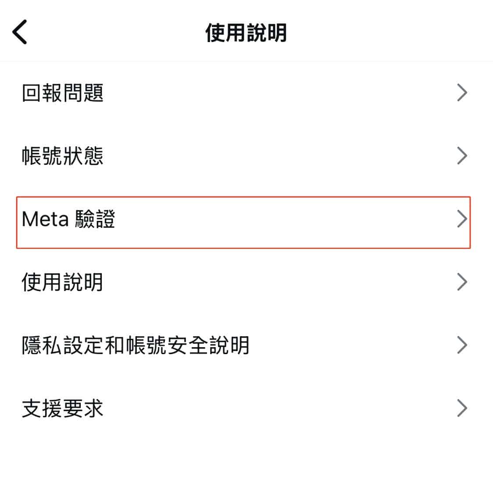The width and height of the screenshot is (493, 490).
Task: Click the chevron arrow beside 回報問題
Action: 462,92
